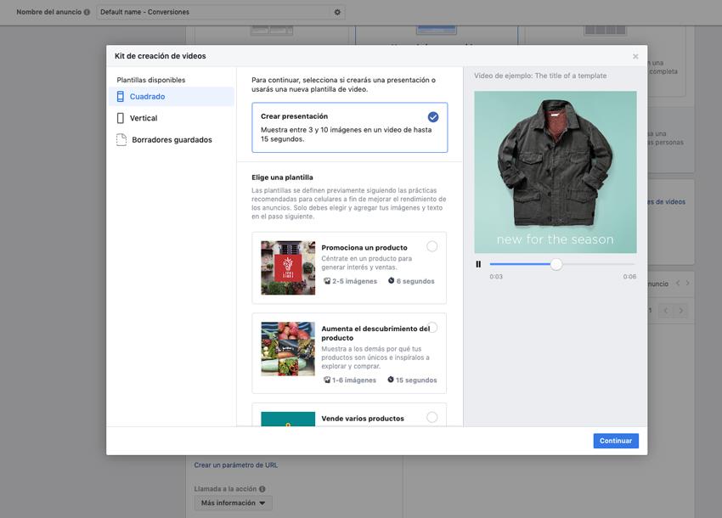Image resolution: width=722 pixels, height=518 pixels.
Task: Open Borradores guardados saved drafts
Action: (x=171, y=140)
